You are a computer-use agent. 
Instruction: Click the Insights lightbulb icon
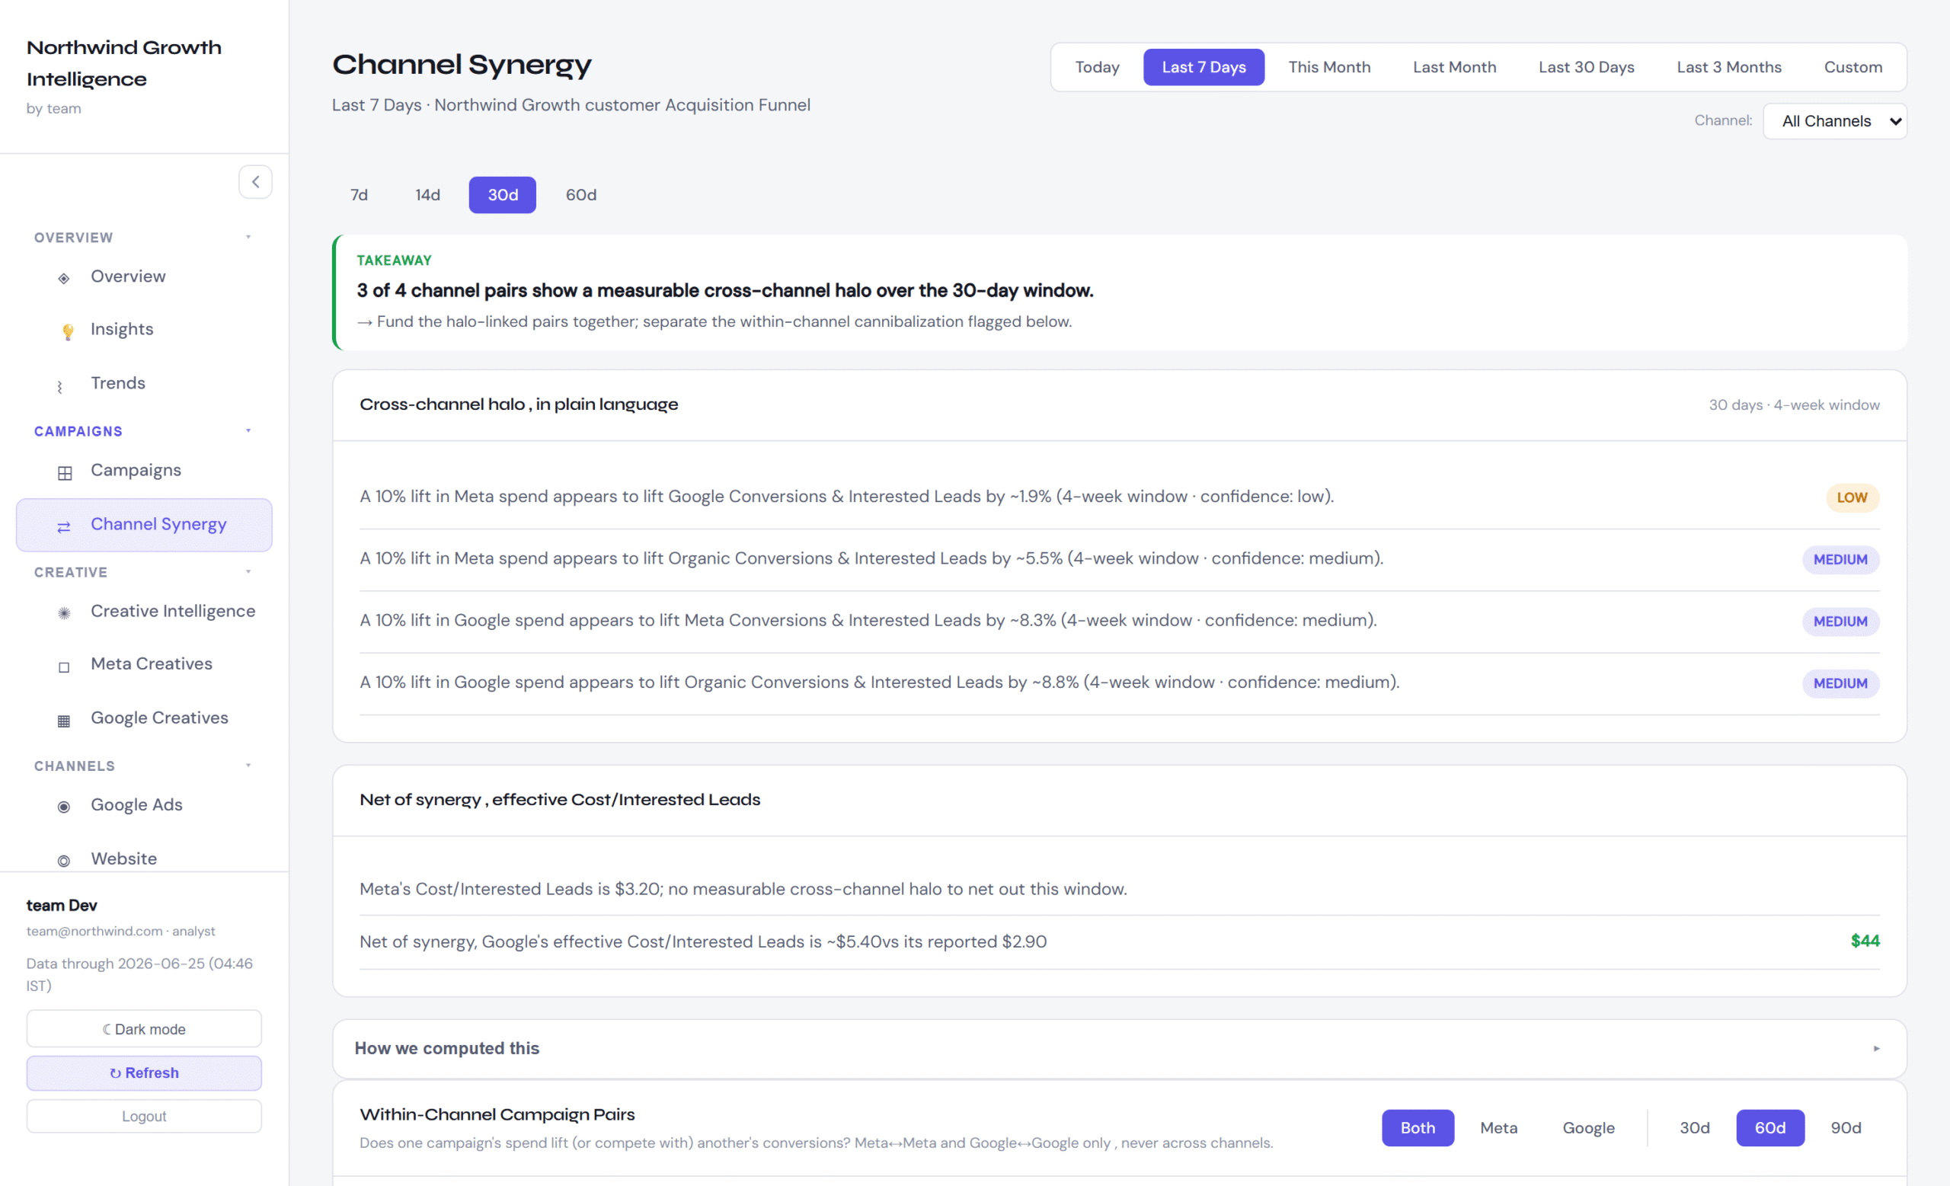click(x=68, y=331)
